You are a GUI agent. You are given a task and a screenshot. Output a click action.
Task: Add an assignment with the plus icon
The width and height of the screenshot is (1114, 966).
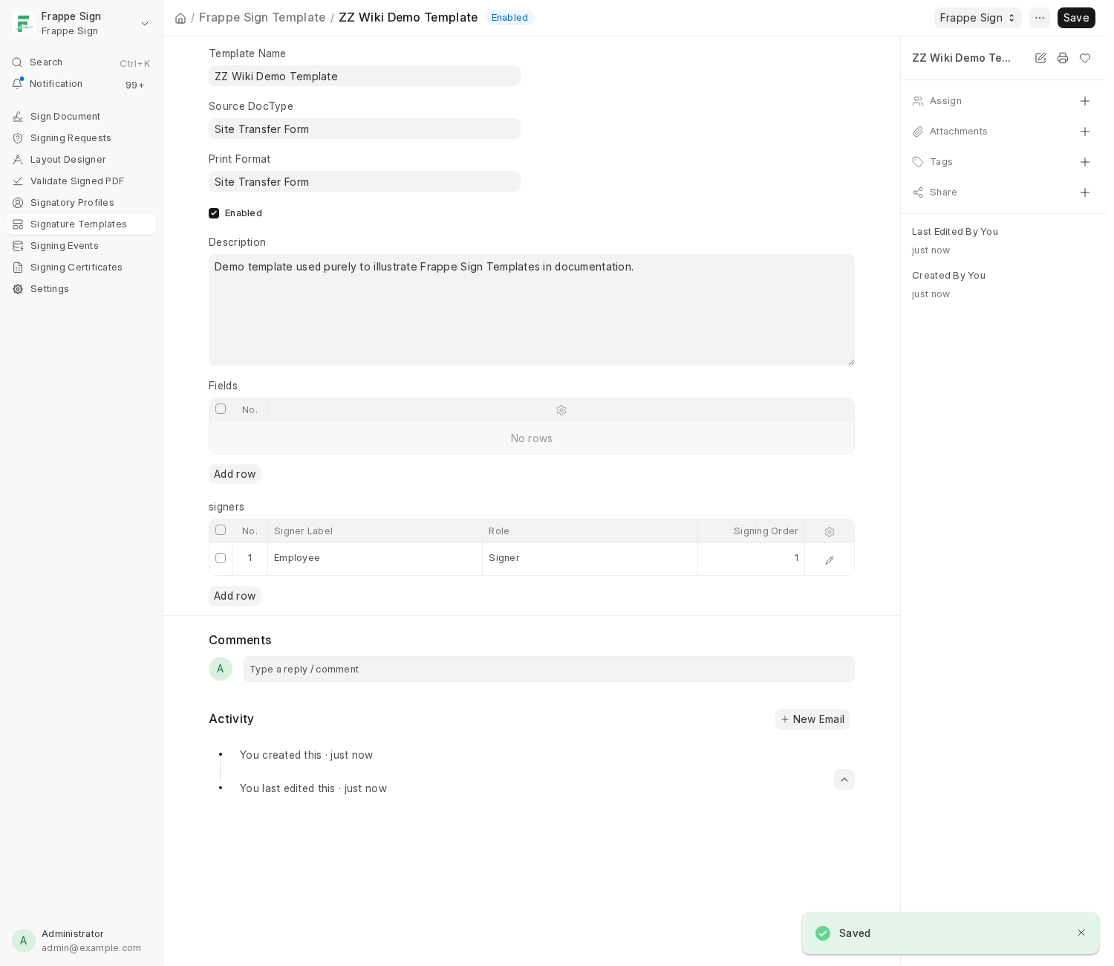click(1085, 101)
